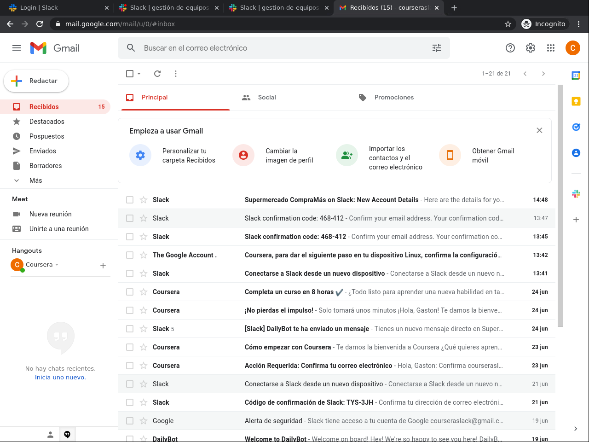Open a new browser tab
Screen dimensions: 589x442
click(454, 8)
